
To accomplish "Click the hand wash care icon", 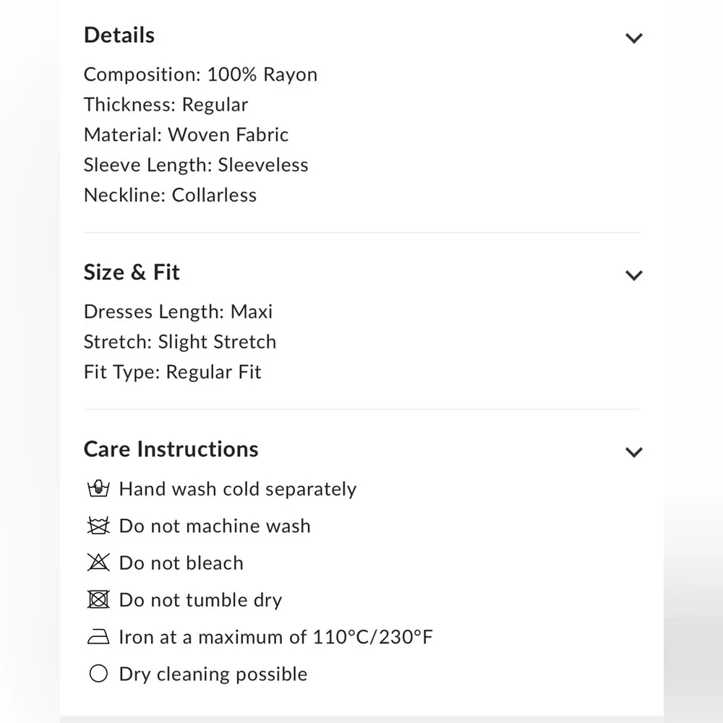I will tap(98, 489).
